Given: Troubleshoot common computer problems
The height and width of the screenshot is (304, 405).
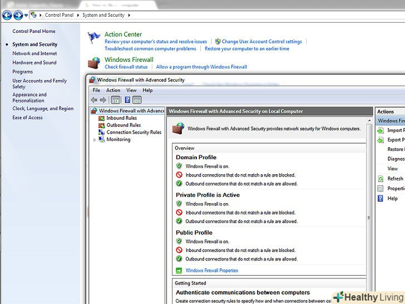Looking at the screenshot, I should [x=150, y=48].
